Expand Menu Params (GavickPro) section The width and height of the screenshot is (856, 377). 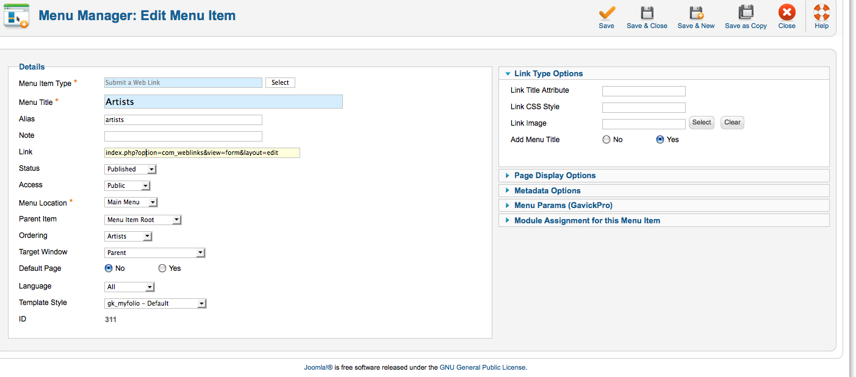(563, 206)
